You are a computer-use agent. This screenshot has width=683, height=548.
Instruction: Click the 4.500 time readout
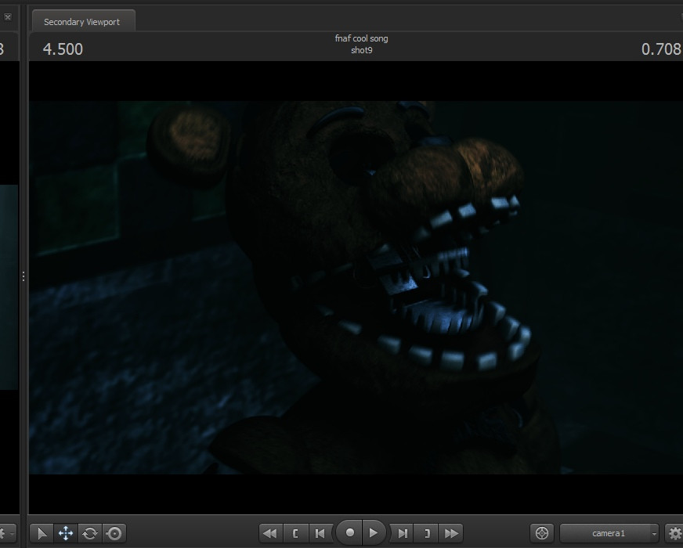tap(63, 49)
